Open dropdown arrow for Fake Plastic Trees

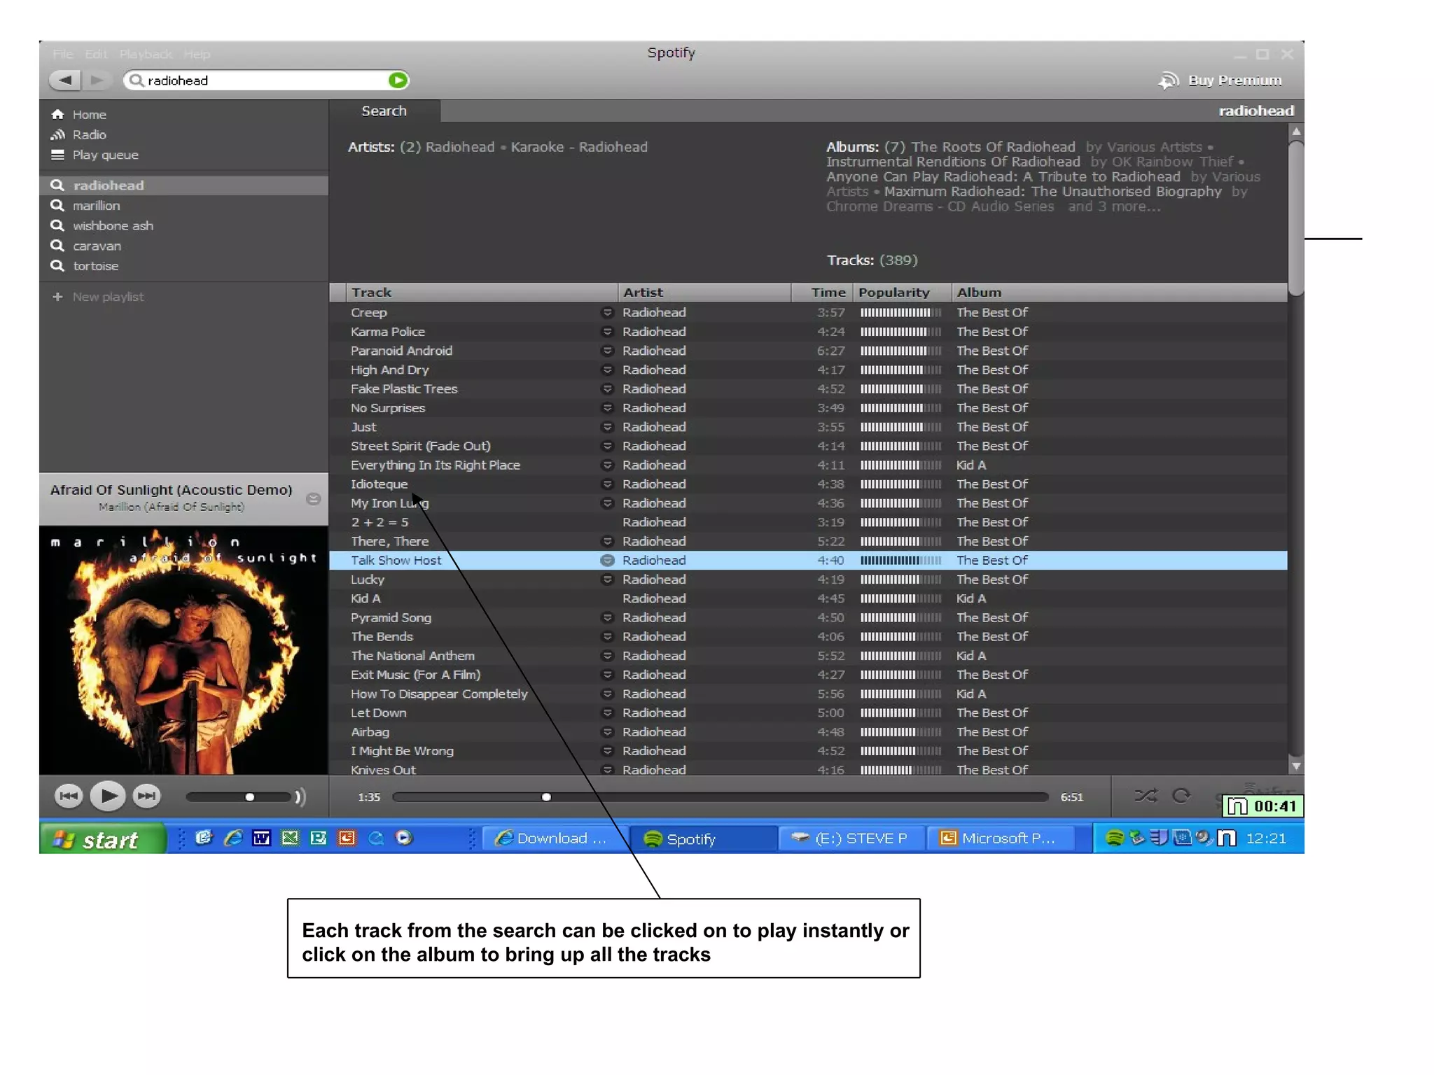click(x=607, y=389)
